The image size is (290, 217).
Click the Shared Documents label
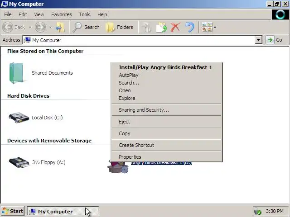52,73
